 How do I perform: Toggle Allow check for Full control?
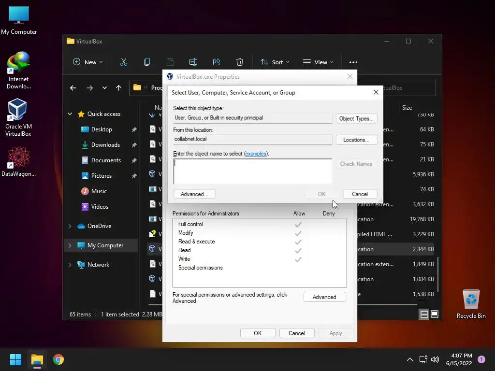[298, 225]
